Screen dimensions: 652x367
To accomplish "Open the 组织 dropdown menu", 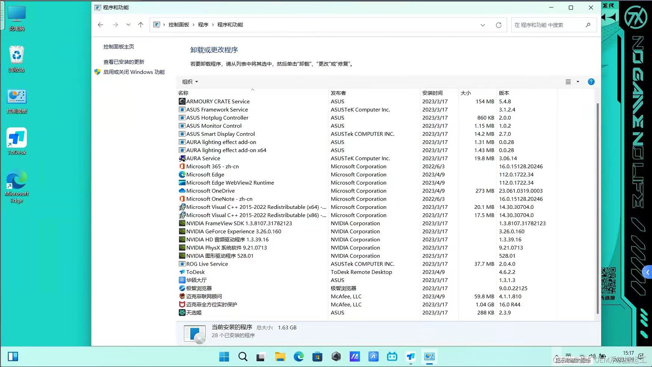I will (190, 82).
